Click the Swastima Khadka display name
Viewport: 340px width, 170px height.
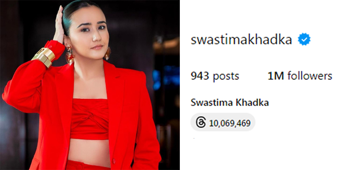[x=230, y=103]
